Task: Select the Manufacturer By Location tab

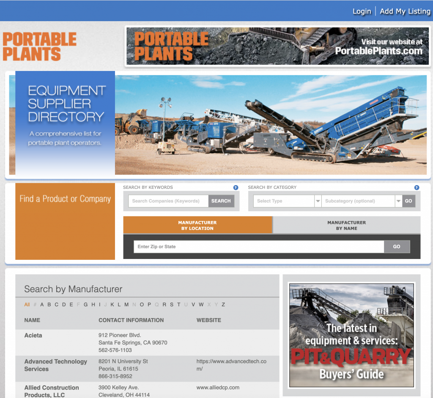Action: click(x=197, y=225)
